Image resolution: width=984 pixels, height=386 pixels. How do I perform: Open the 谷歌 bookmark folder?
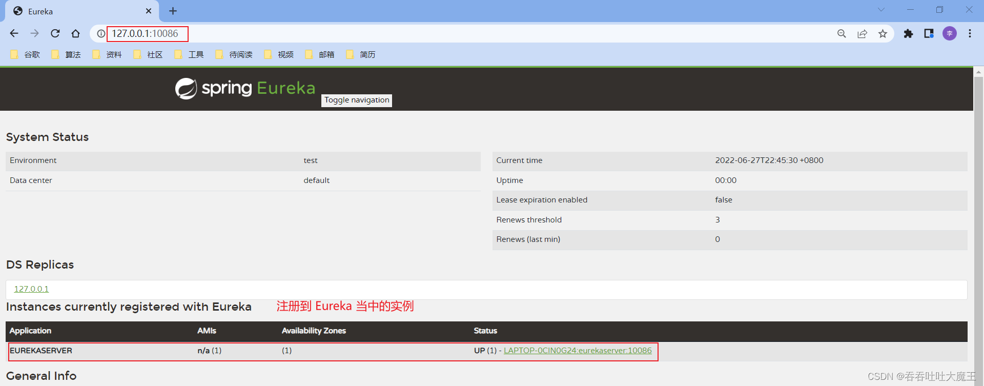(x=25, y=54)
